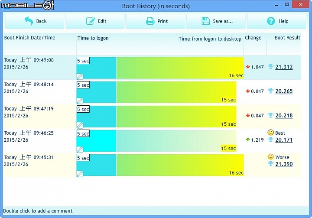Open the Help button
Screen dimensions: 312x218
point(276,21)
